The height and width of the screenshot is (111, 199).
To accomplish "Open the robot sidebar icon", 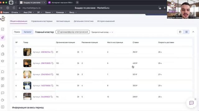I will click(x=2, y=46).
